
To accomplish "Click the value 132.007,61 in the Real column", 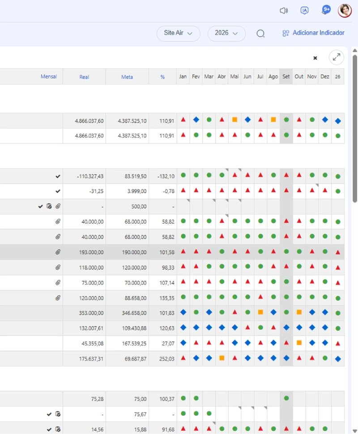I will tap(91, 328).
